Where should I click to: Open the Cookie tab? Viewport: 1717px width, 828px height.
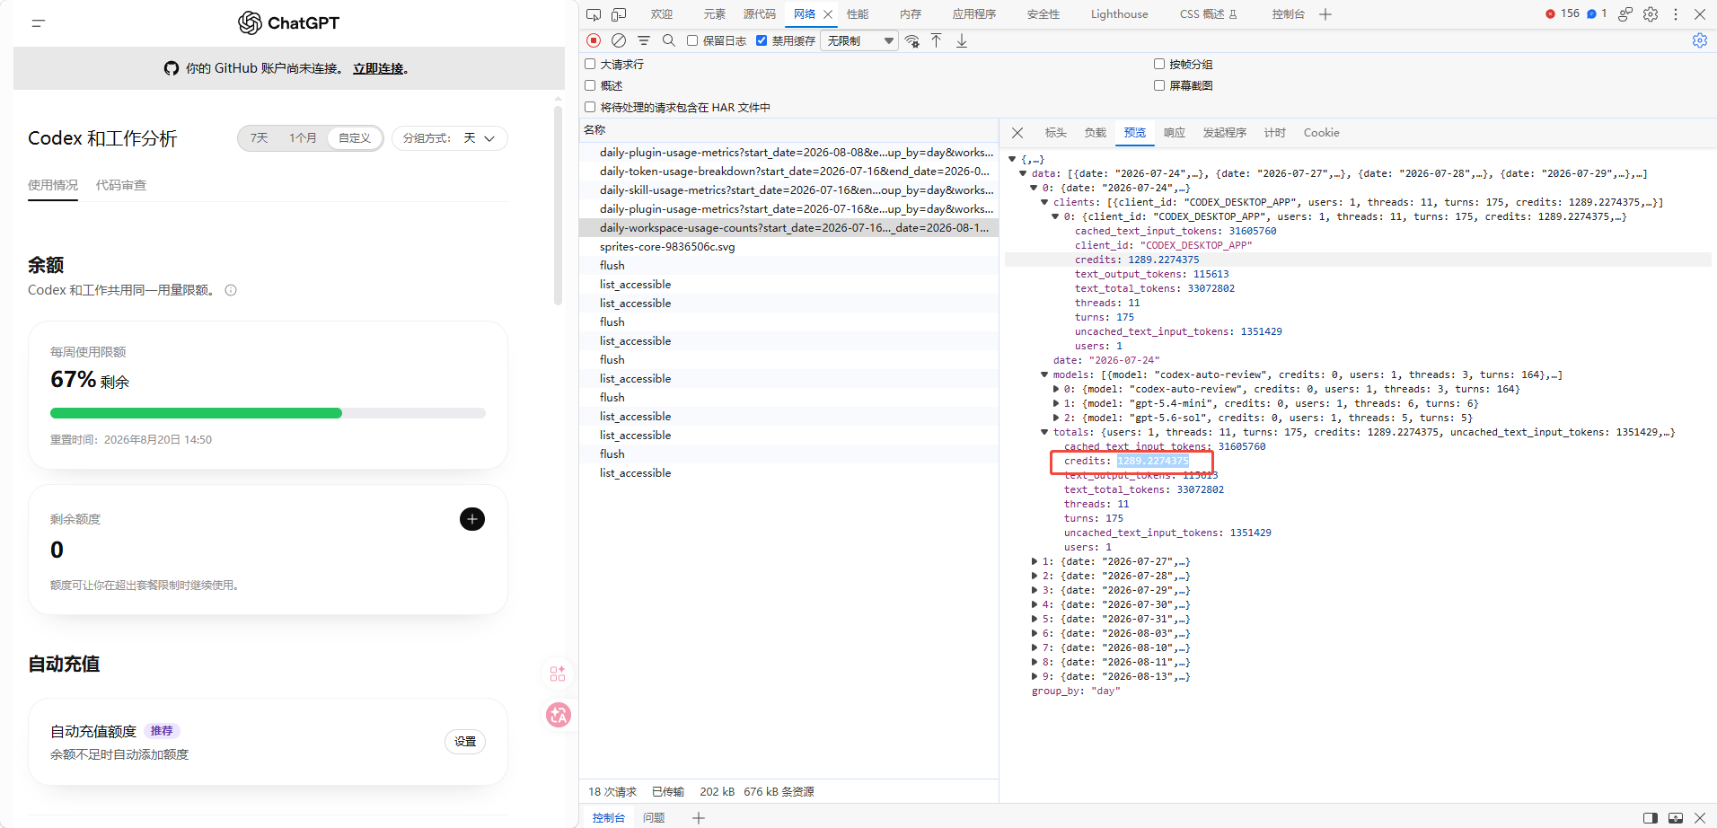(1321, 133)
